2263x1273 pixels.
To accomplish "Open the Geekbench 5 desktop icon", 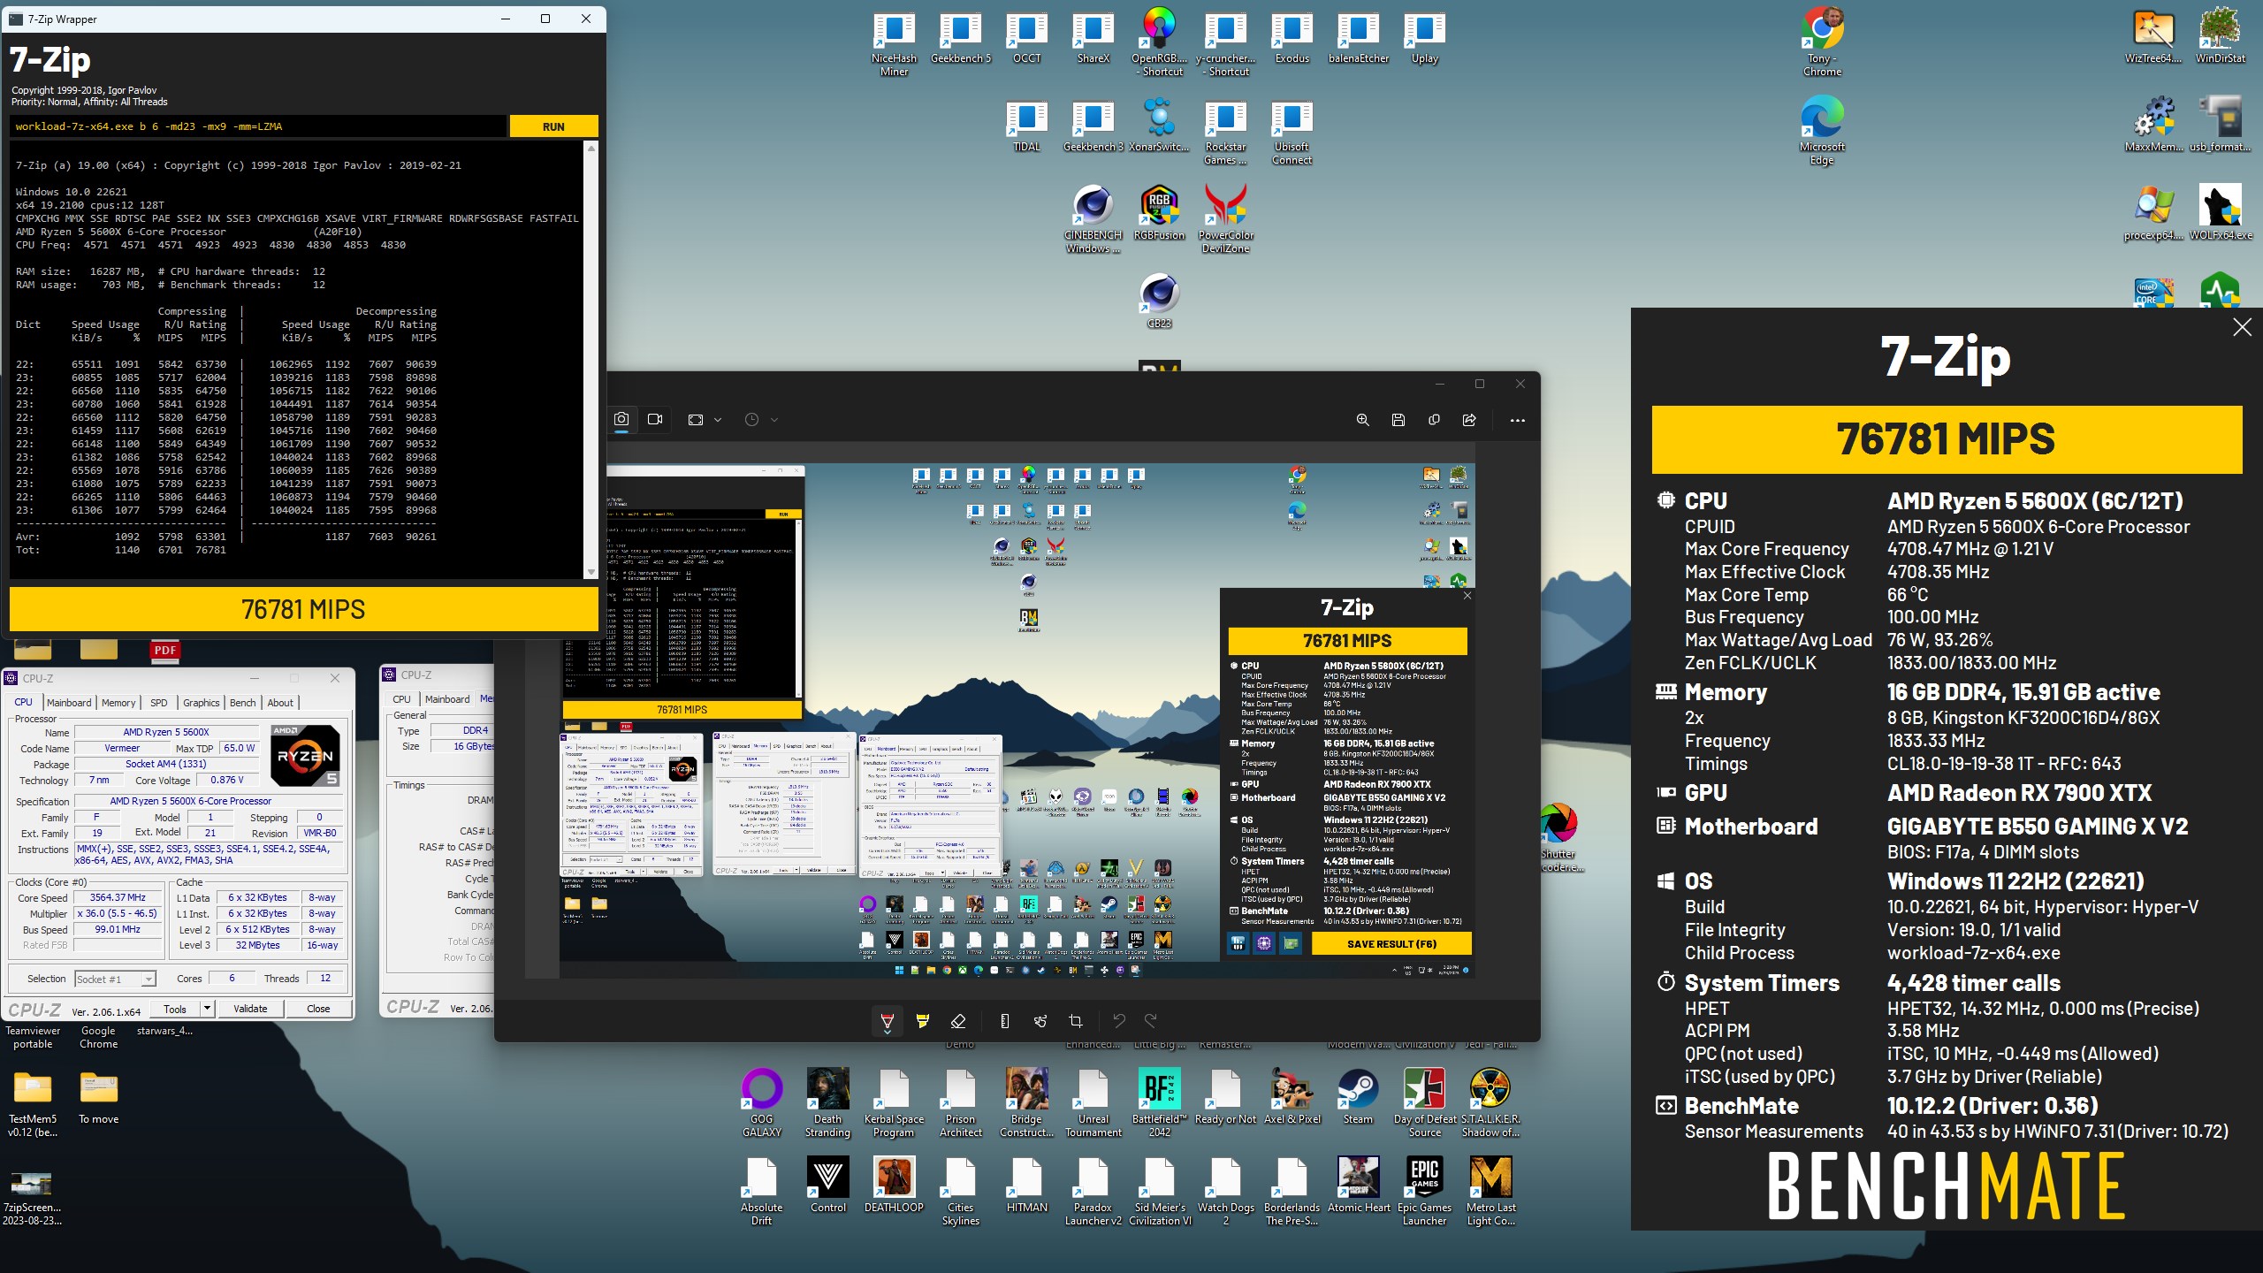I will [x=961, y=38].
